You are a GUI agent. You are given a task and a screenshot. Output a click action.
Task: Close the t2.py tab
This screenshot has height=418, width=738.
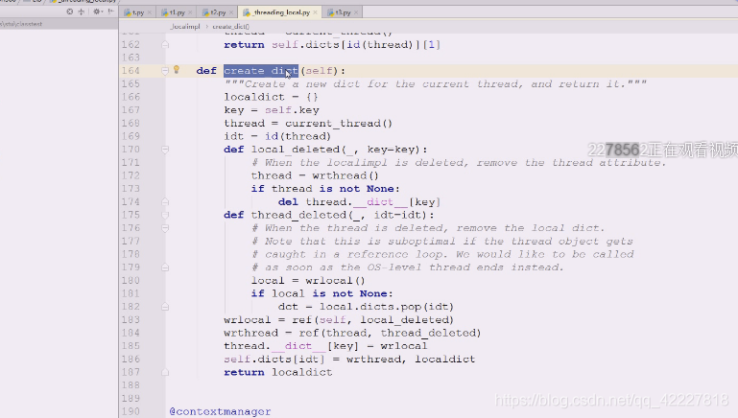tap(231, 12)
